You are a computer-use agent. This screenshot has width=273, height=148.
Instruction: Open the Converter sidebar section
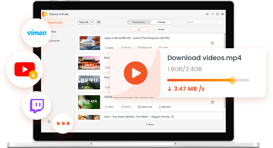54,41
